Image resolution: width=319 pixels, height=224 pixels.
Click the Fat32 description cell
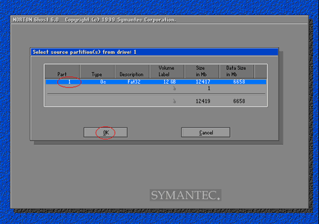pyautogui.click(x=134, y=82)
